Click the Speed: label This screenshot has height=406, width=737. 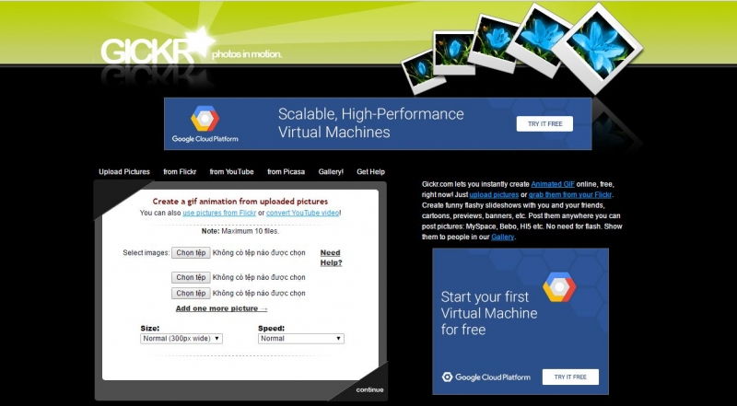coord(271,329)
